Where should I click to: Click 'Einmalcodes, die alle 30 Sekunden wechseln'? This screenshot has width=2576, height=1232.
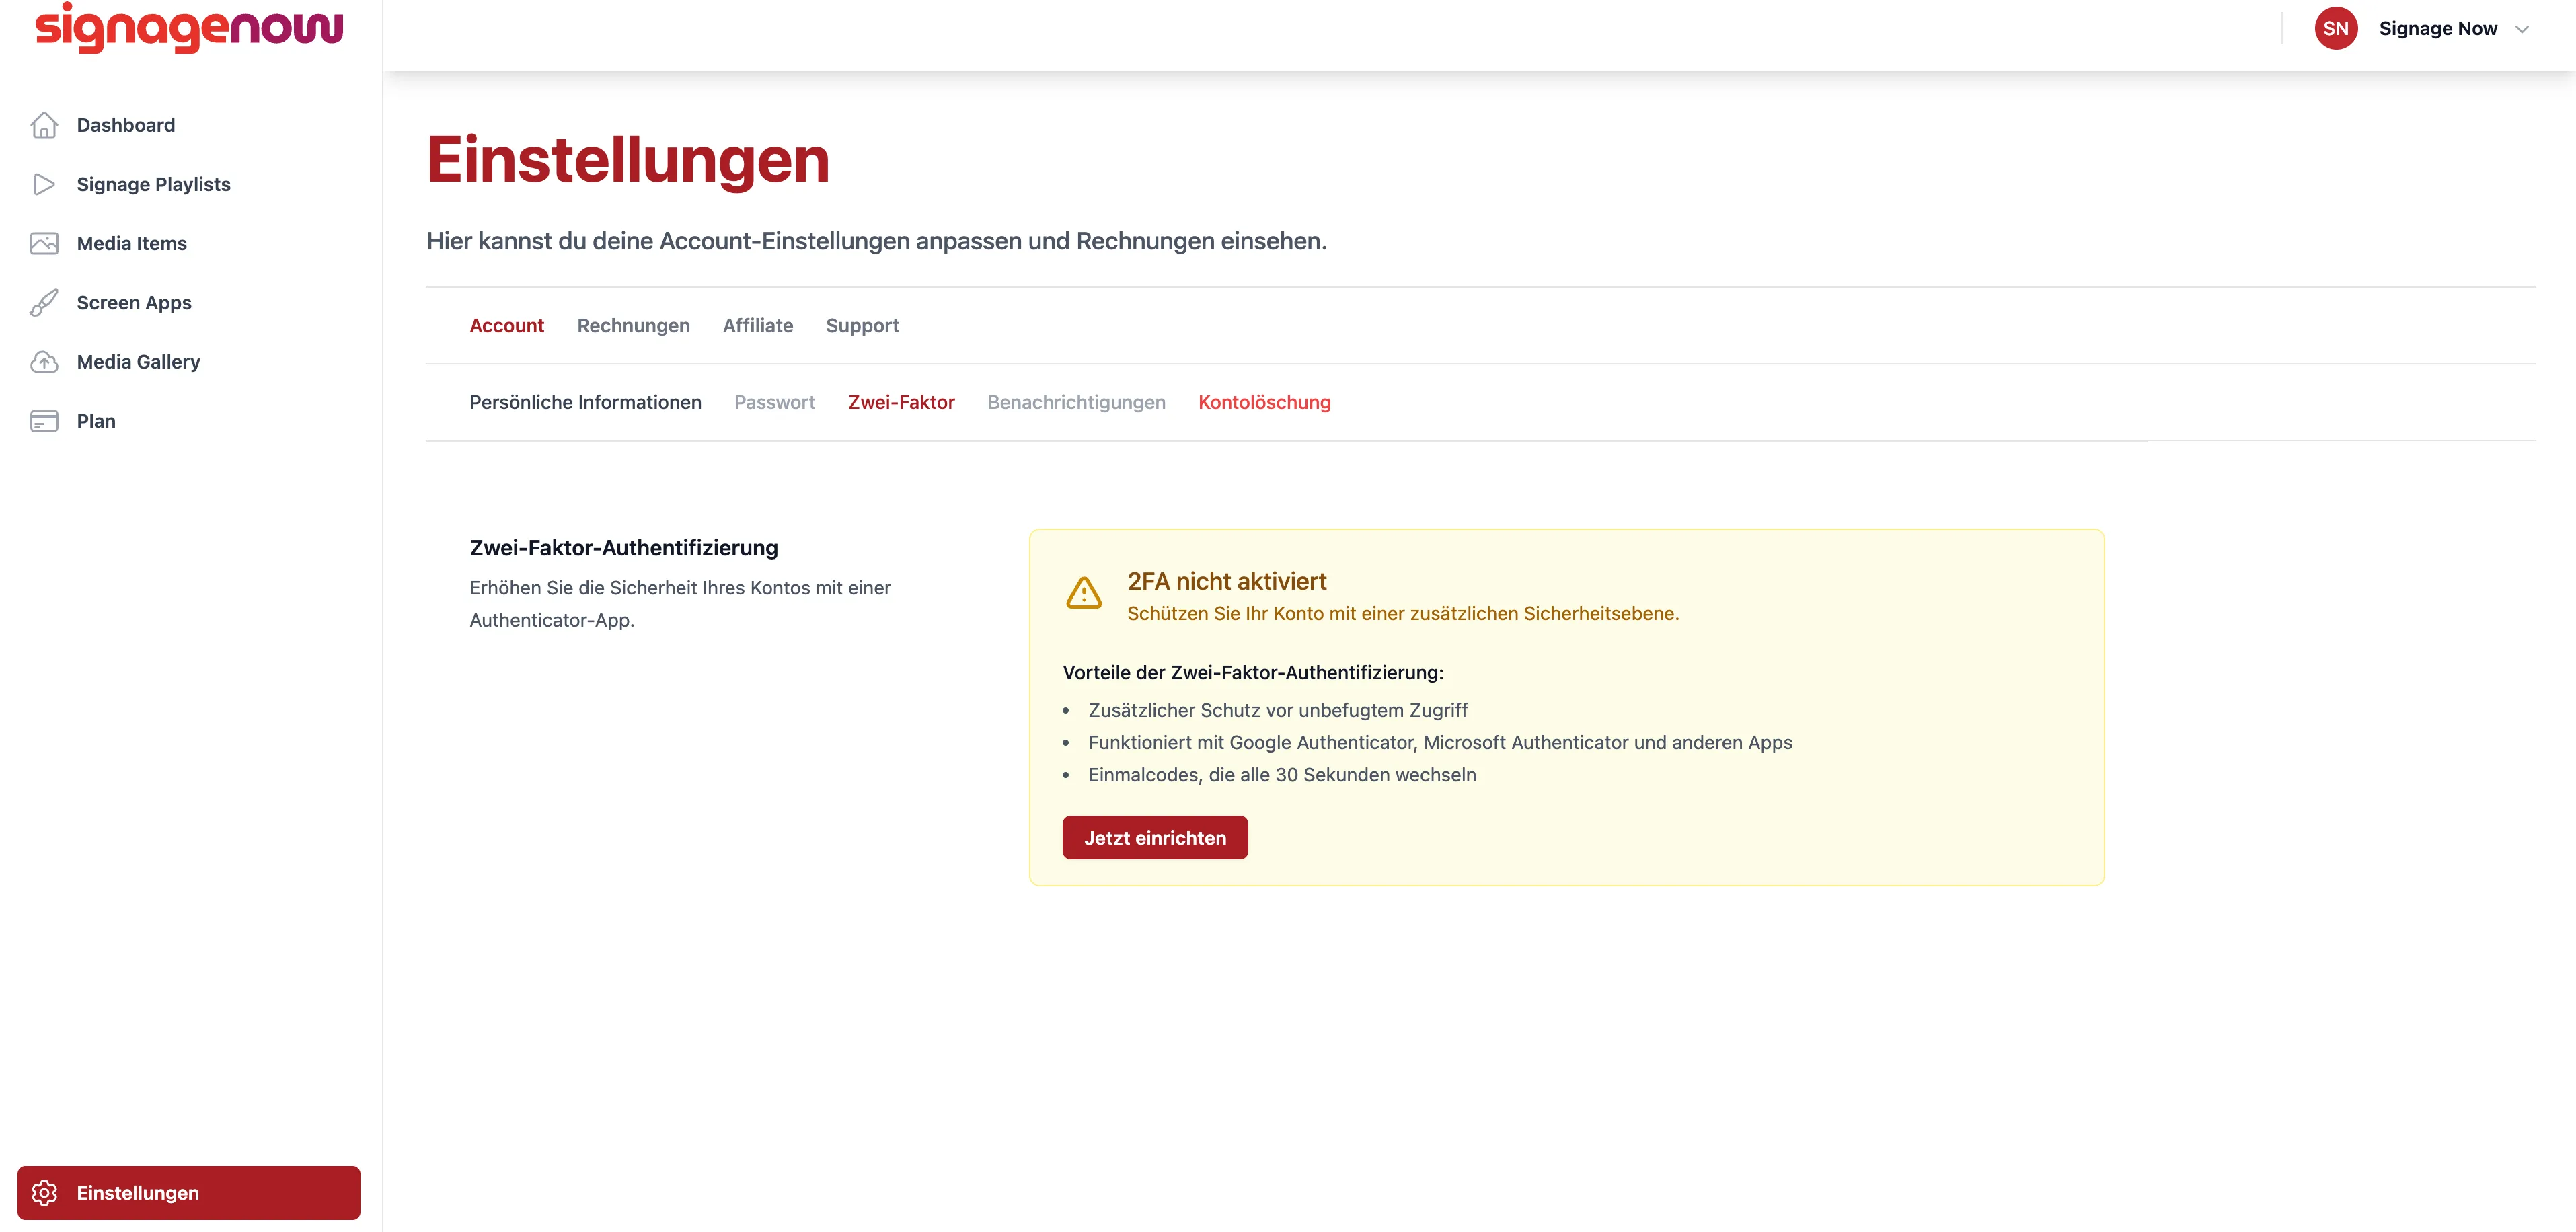(x=1282, y=775)
